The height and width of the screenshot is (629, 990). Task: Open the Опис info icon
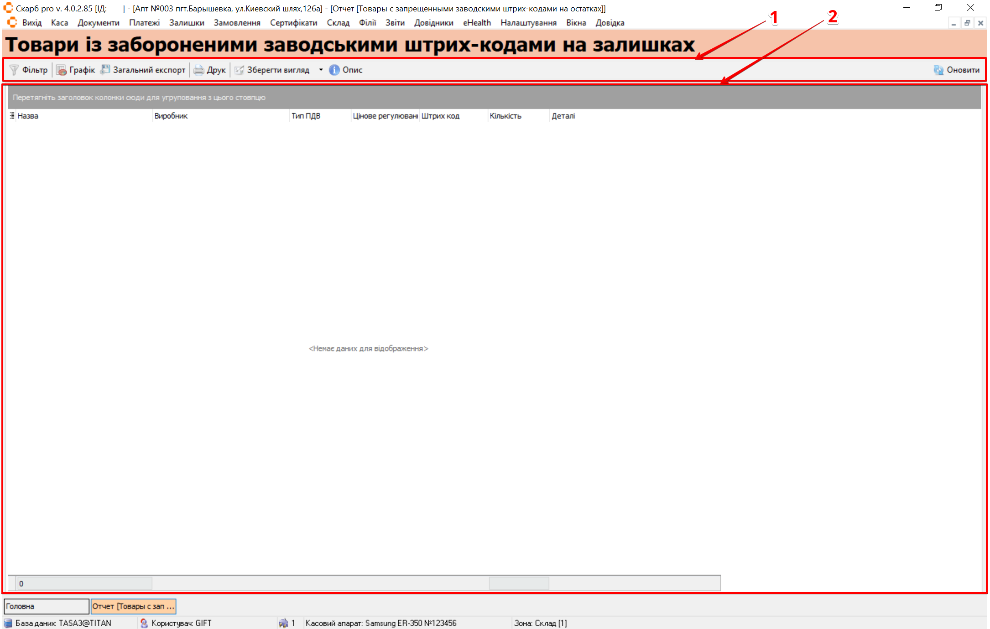pyautogui.click(x=334, y=70)
